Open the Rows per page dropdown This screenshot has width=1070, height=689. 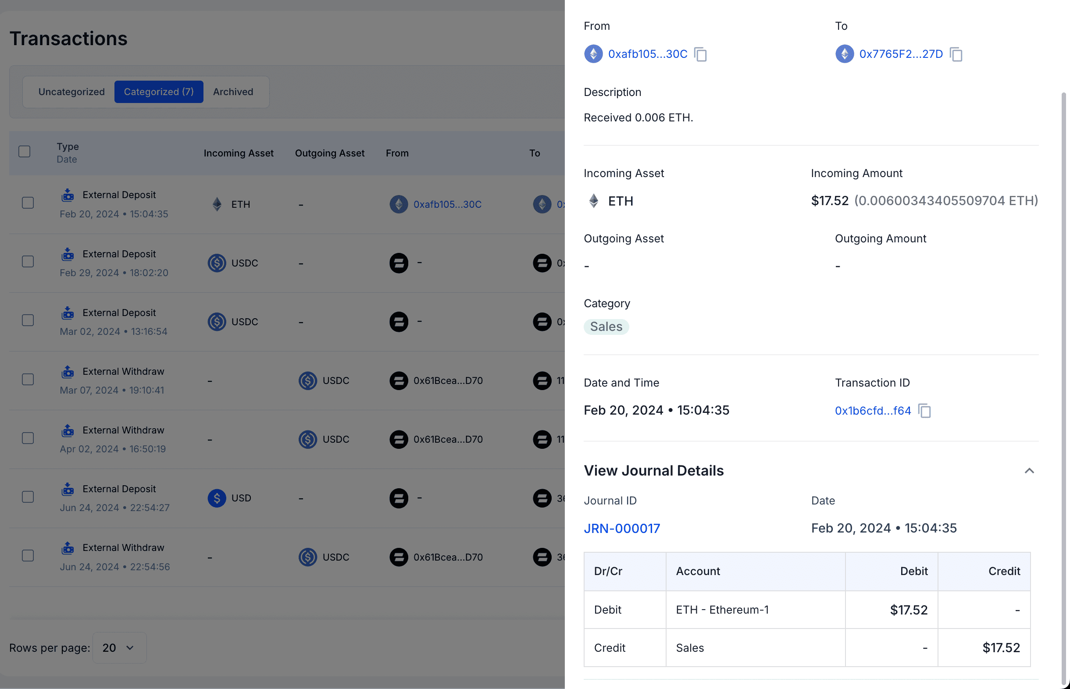coord(119,648)
